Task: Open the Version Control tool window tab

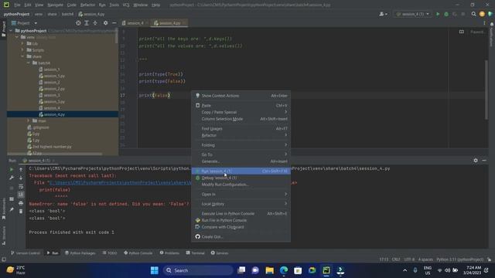Action: 26,253
